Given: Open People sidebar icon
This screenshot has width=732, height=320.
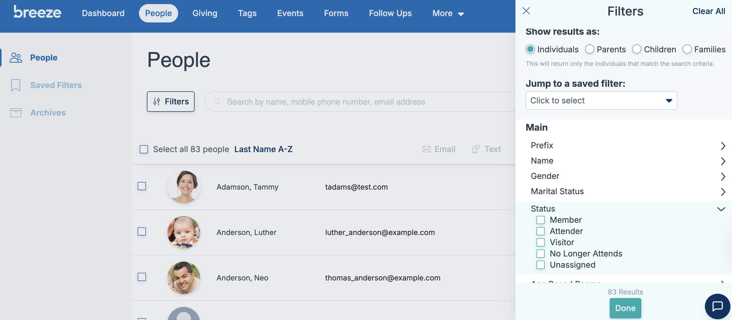Looking at the screenshot, I should pyautogui.click(x=16, y=57).
